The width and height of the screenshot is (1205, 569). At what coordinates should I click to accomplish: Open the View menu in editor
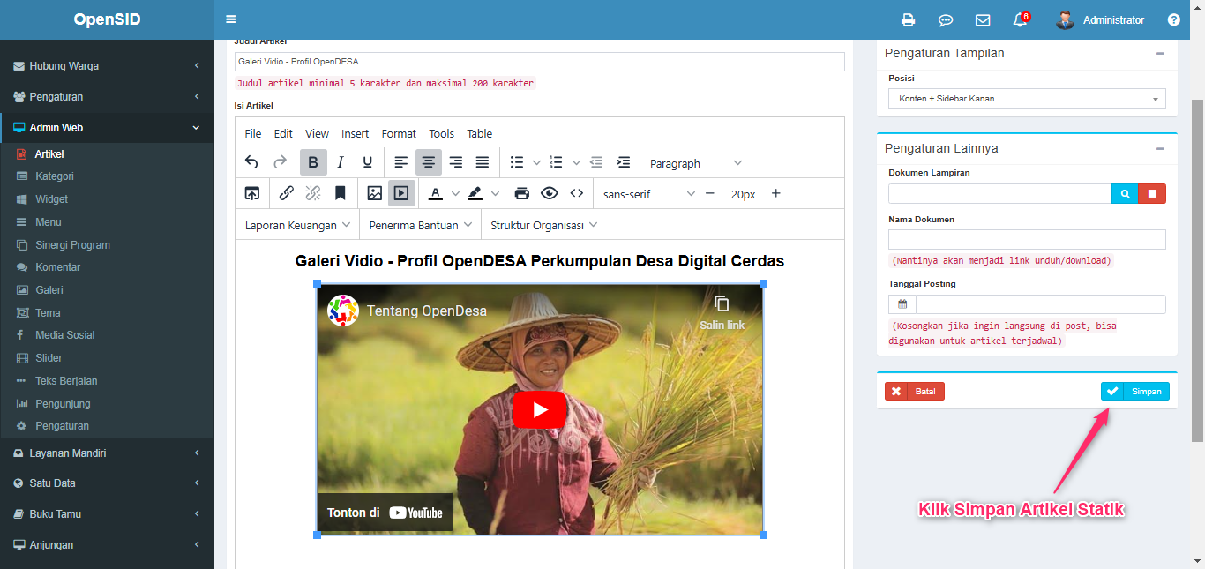[x=317, y=133]
